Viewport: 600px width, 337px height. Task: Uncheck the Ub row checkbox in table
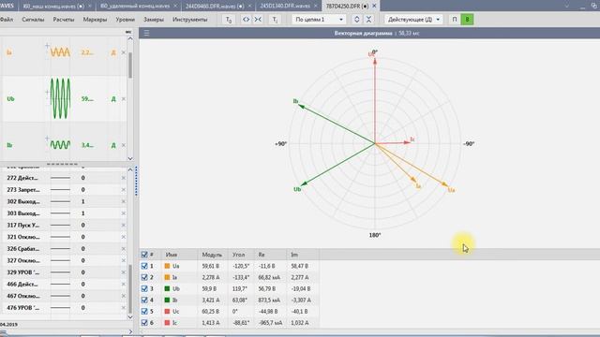tap(144, 289)
